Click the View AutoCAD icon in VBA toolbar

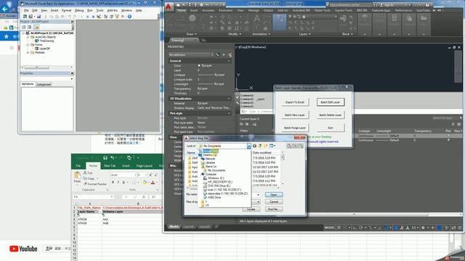coord(25,17)
